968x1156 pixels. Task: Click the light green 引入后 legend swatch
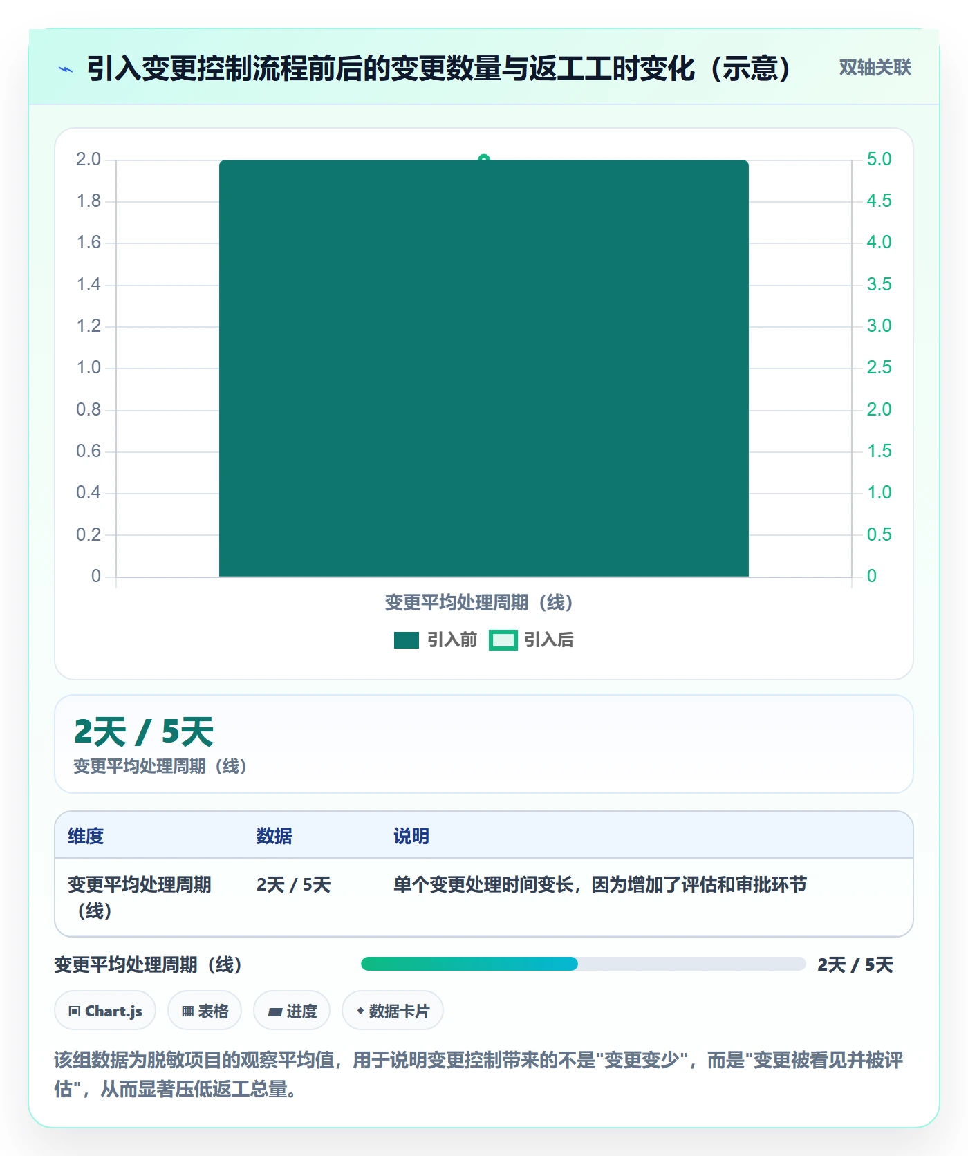click(503, 640)
